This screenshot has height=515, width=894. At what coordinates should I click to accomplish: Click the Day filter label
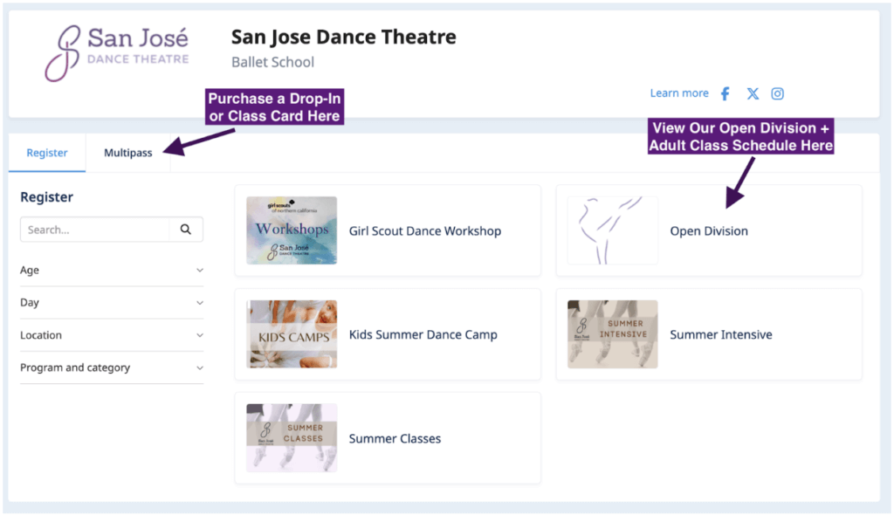30,303
